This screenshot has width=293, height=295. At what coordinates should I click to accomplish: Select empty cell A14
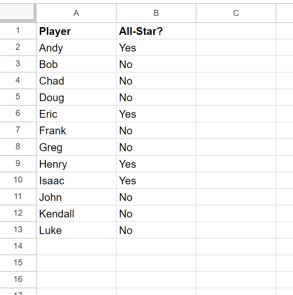76,246
